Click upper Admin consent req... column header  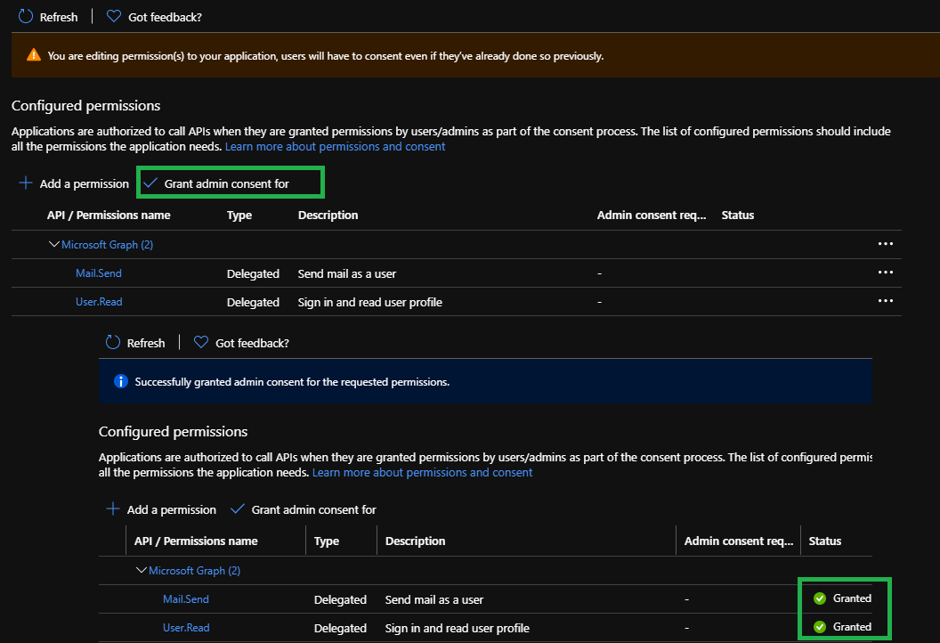point(652,215)
